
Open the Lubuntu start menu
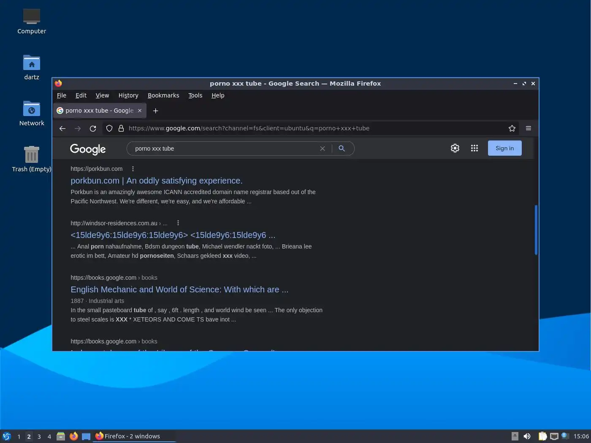[x=6, y=436]
